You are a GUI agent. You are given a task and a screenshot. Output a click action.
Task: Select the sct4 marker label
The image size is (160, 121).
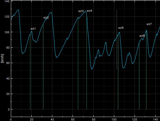click(x=89, y=11)
